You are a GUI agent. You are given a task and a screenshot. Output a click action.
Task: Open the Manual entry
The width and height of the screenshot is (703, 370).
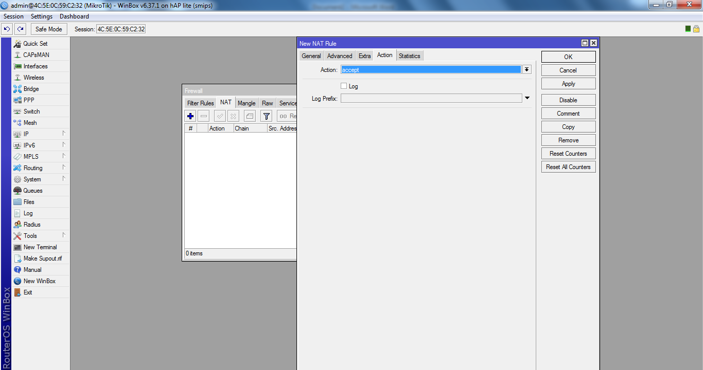pyautogui.click(x=40, y=270)
